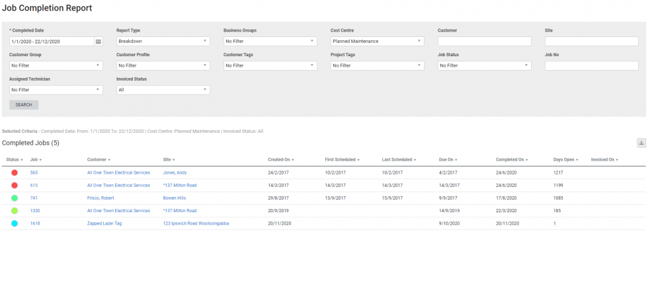Open the Job Status filter dropdown
Screen dimensions: 648x304
click(484, 65)
